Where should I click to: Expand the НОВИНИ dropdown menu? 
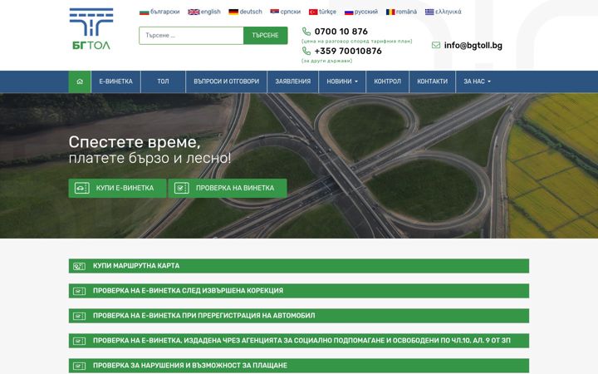pos(342,81)
